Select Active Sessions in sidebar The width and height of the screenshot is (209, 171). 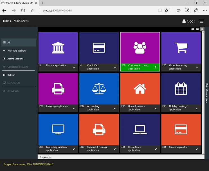(15, 59)
